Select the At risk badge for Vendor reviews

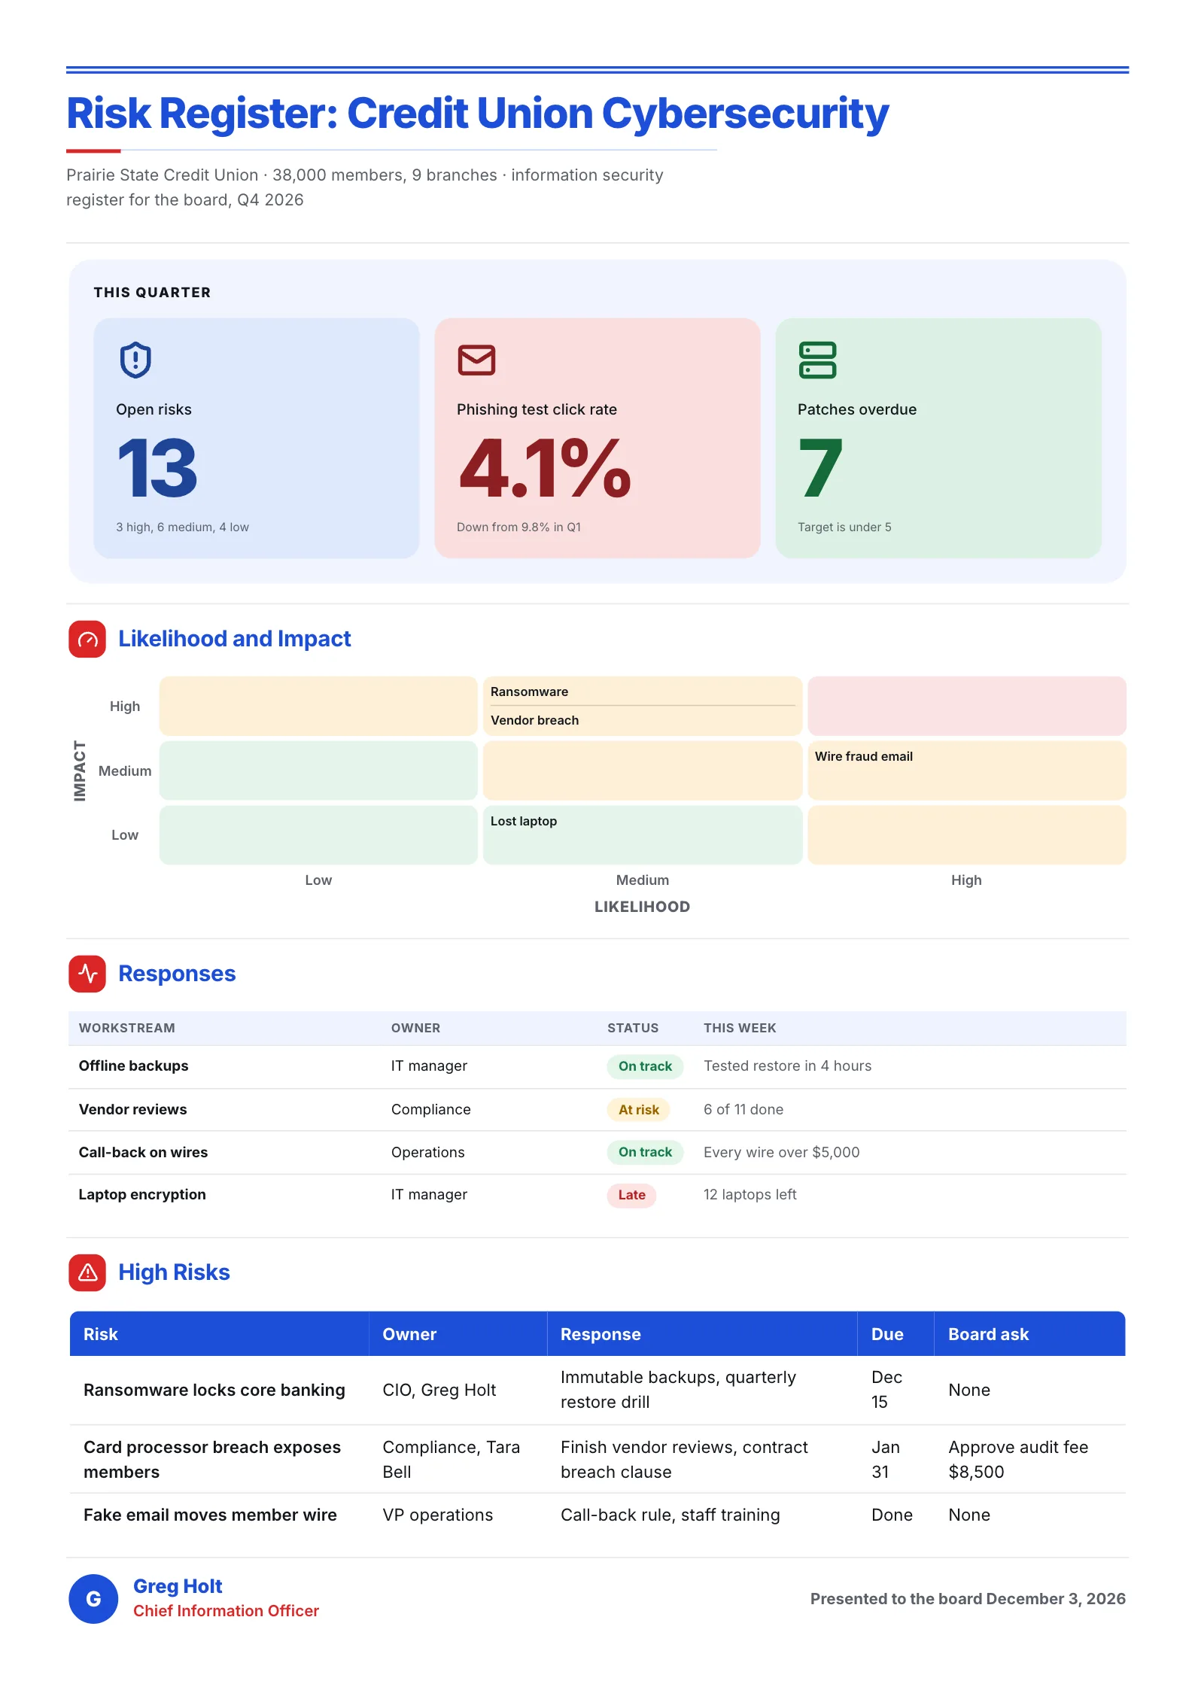[638, 1110]
